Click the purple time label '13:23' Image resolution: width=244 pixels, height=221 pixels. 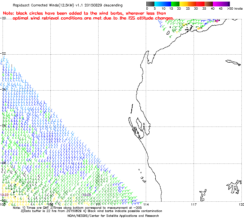click(x=86, y=195)
